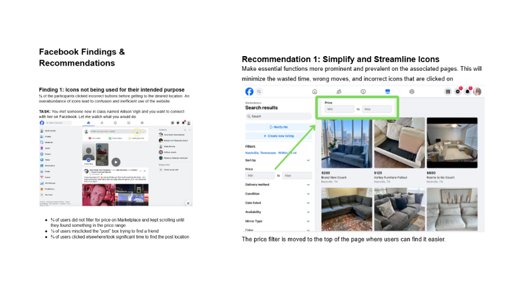
Task: Click the search magnifier beside the Marketplace screenshot's logo
Action: click(x=259, y=92)
